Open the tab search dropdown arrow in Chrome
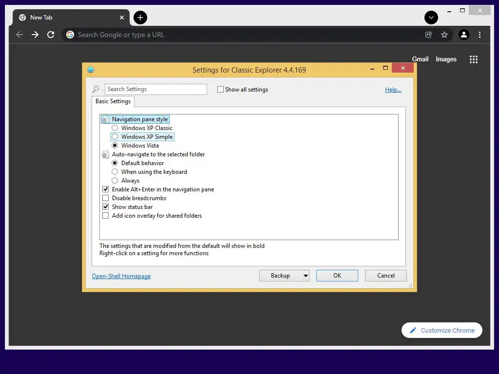The image size is (499, 374). [x=431, y=18]
